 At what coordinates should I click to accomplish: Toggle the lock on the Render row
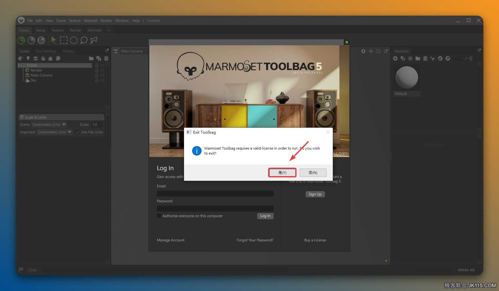97,70
